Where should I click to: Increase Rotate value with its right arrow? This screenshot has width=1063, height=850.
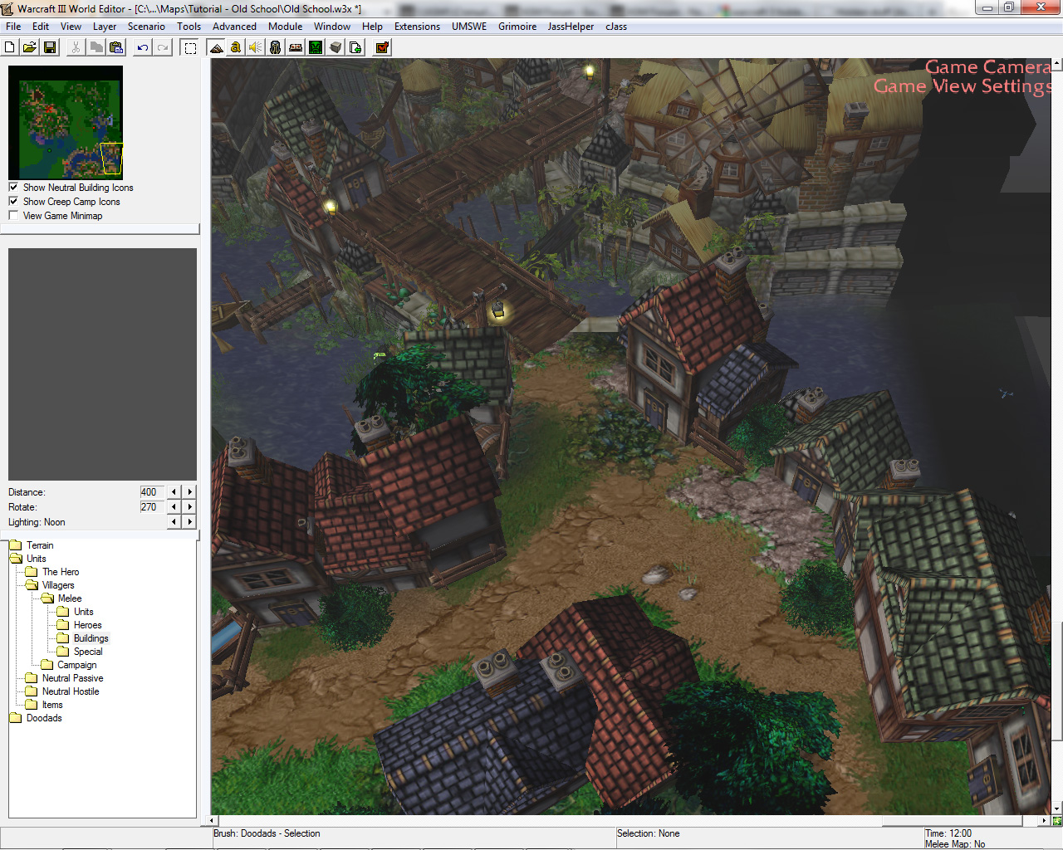coord(190,507)
